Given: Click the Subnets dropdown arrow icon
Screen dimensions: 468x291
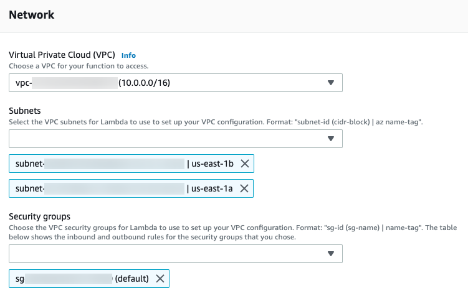Looking at the screenshot, I should (x=331, y=139).
